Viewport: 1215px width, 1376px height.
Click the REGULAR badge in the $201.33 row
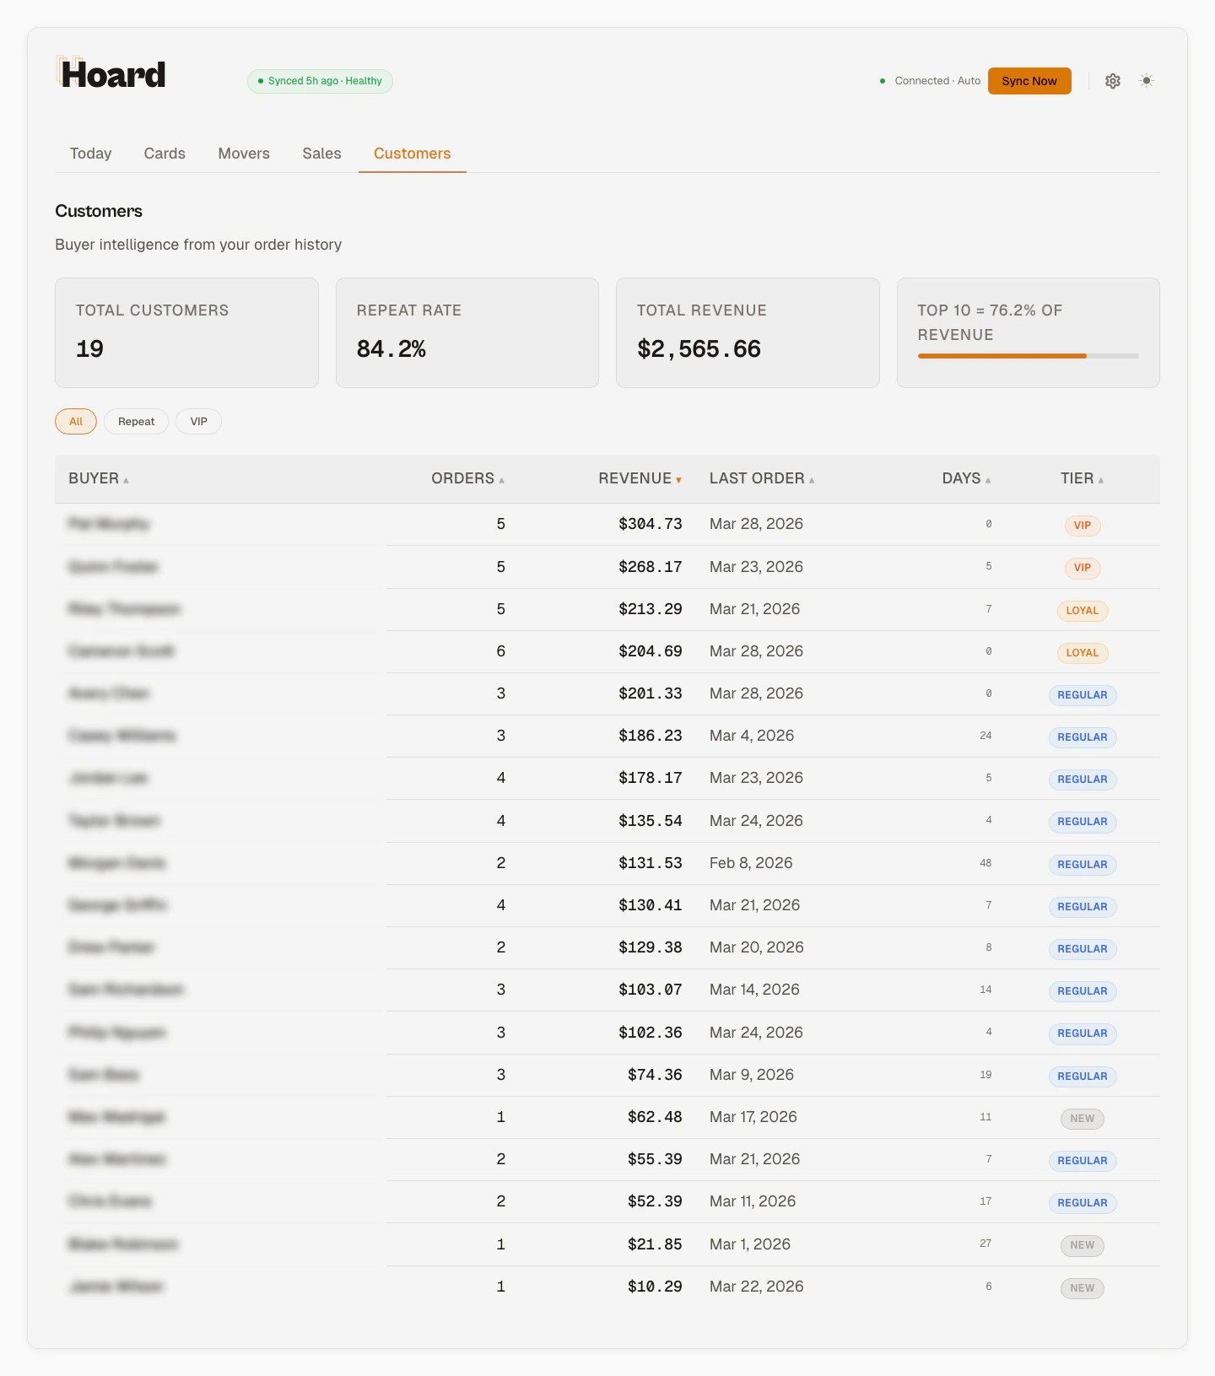coord(1083,695)
